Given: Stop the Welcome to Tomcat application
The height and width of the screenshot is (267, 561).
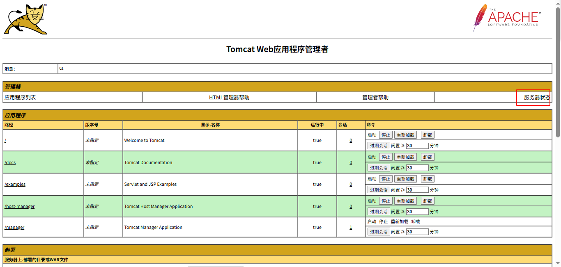Looking at the screenshot, I should 386,135.
